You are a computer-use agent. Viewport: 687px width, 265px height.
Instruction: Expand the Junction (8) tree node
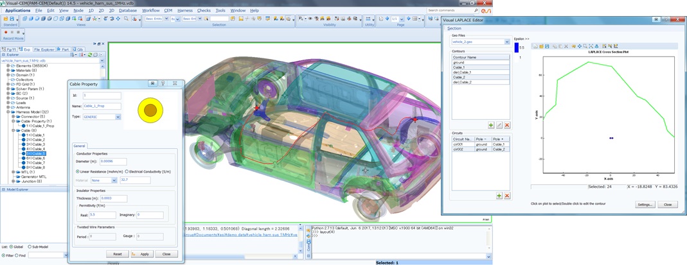[x=13, y=181]
